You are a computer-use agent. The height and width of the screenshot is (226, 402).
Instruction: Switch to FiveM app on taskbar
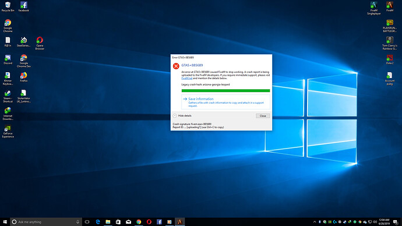pyautogui.click(x=179, y=222)
